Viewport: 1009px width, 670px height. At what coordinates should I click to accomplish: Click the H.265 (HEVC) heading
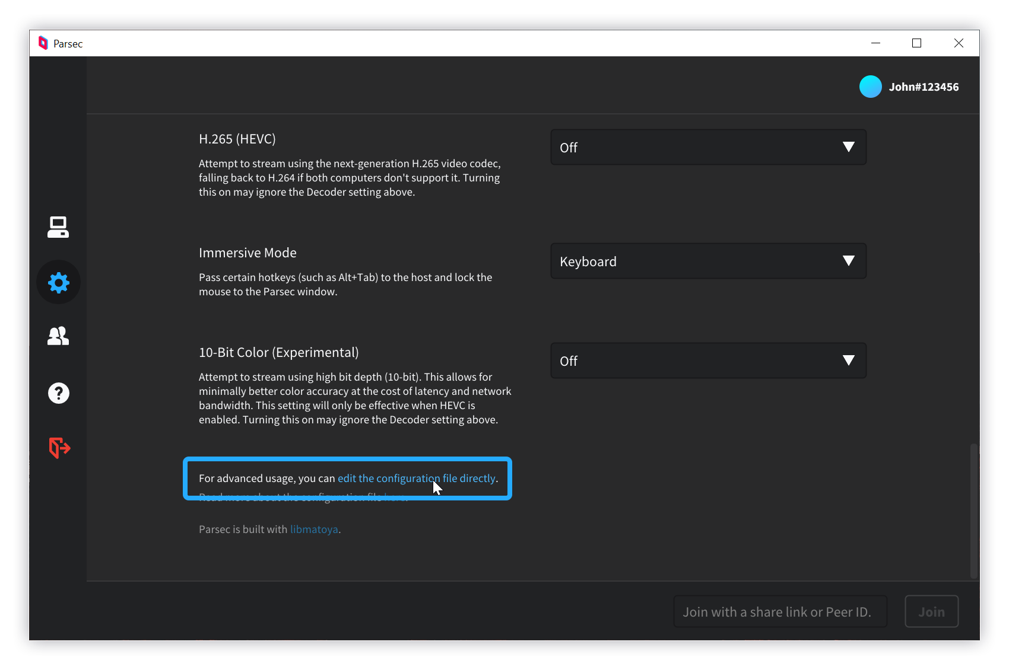tap(237, 139)
